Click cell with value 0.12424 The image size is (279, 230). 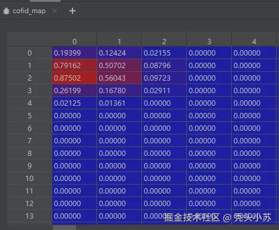point(119,53)
